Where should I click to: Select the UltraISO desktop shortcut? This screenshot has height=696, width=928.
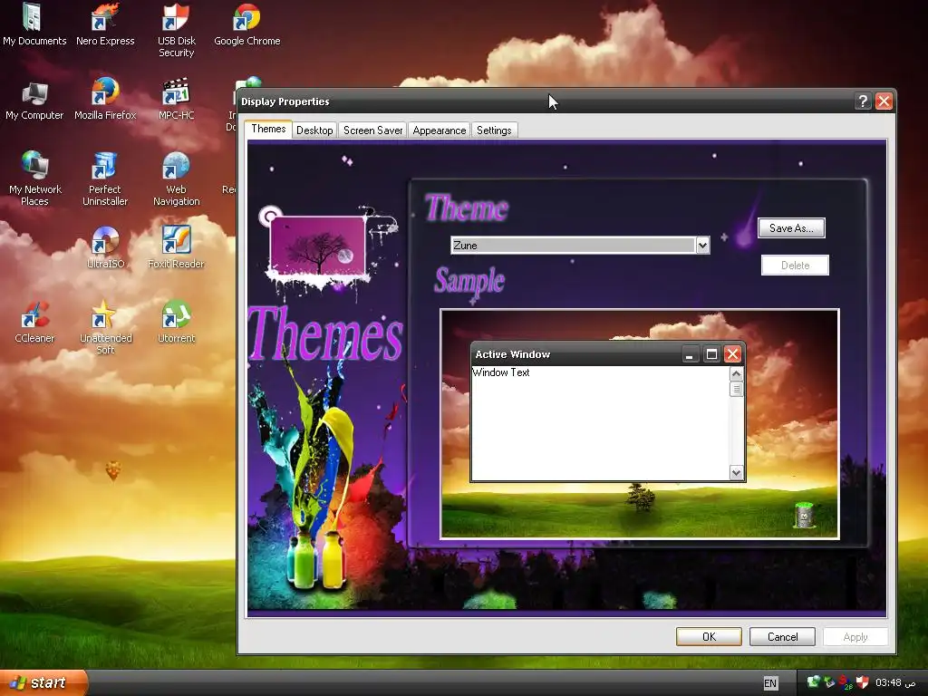105,247
